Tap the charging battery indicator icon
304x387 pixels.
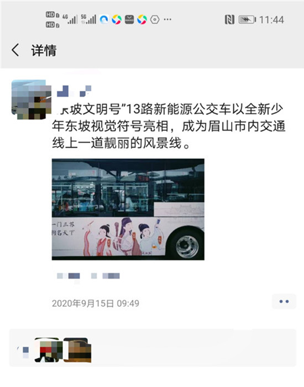pyautogui.click(x=247, y=19)
